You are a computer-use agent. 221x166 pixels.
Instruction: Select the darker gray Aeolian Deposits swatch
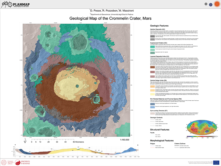[x=152, y=36]
